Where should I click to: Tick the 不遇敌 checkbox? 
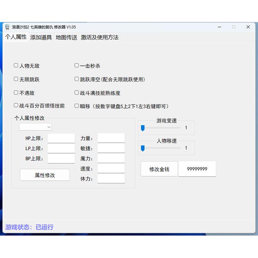16,93
